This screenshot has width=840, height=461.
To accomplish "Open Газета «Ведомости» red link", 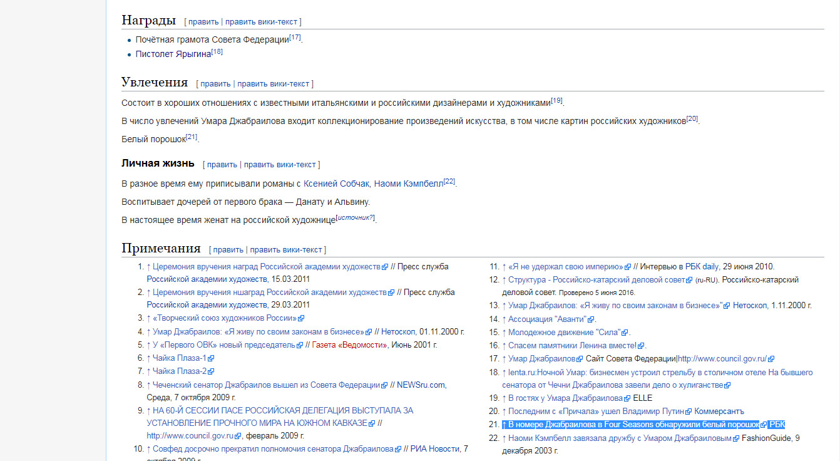I will pos(350,344).
